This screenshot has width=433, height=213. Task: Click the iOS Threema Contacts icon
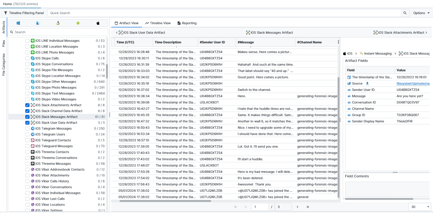click(33, 152)
